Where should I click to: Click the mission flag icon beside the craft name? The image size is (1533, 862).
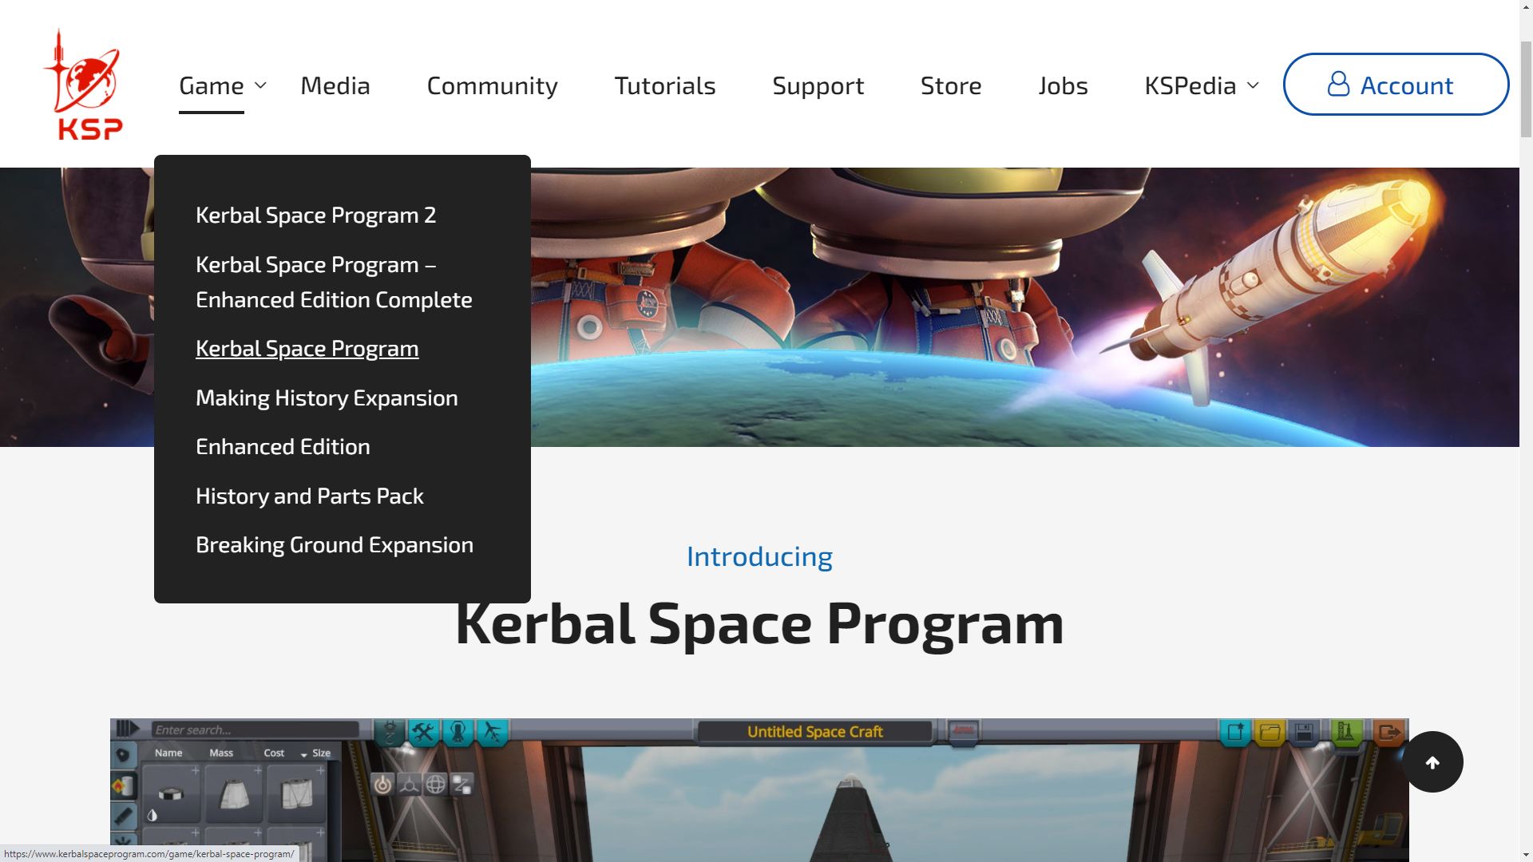(964, 731)
